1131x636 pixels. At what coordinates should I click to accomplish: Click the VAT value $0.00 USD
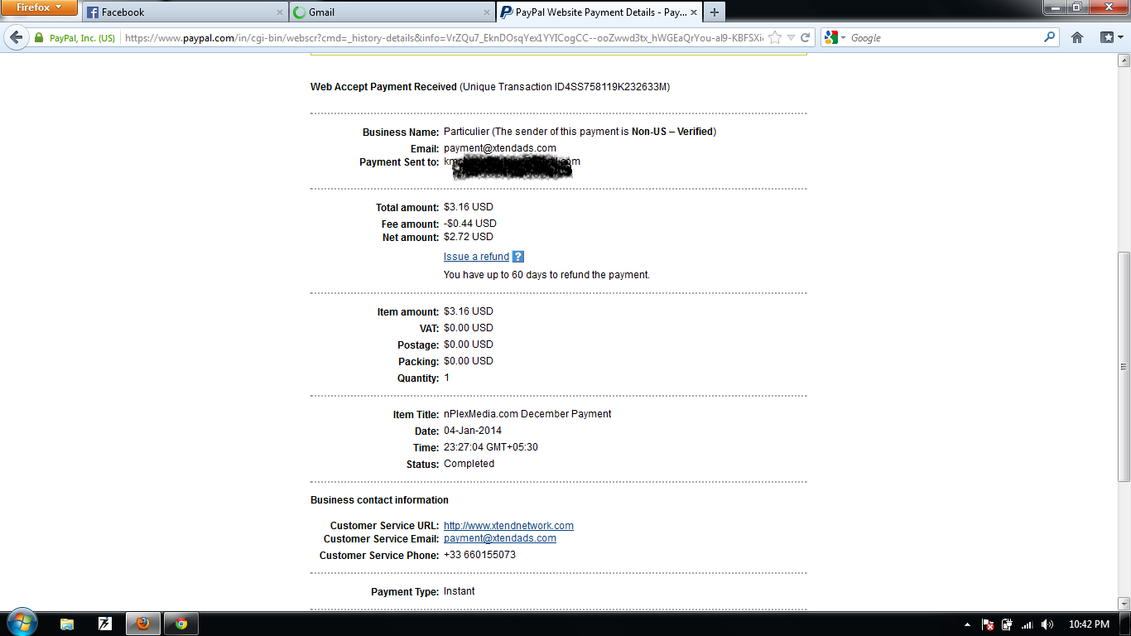point(469,328)
